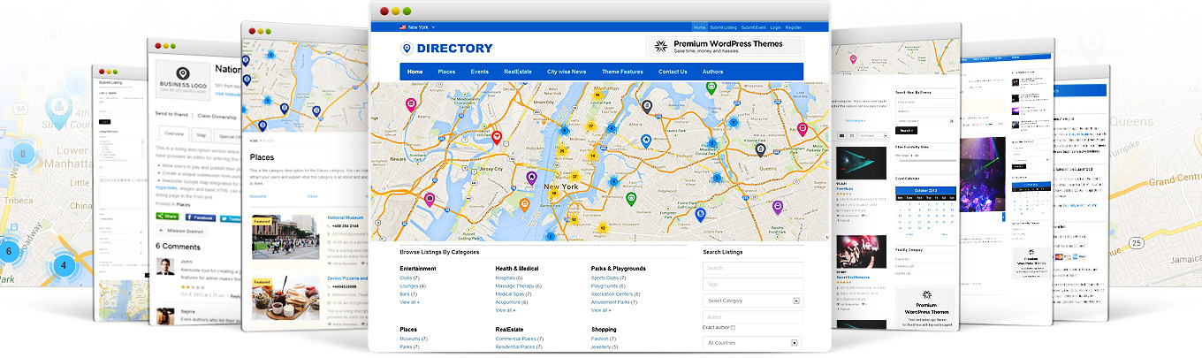Screen dimensions: 1202x358
Task: Click Send to friend in listing window
Action: point(172,114)
